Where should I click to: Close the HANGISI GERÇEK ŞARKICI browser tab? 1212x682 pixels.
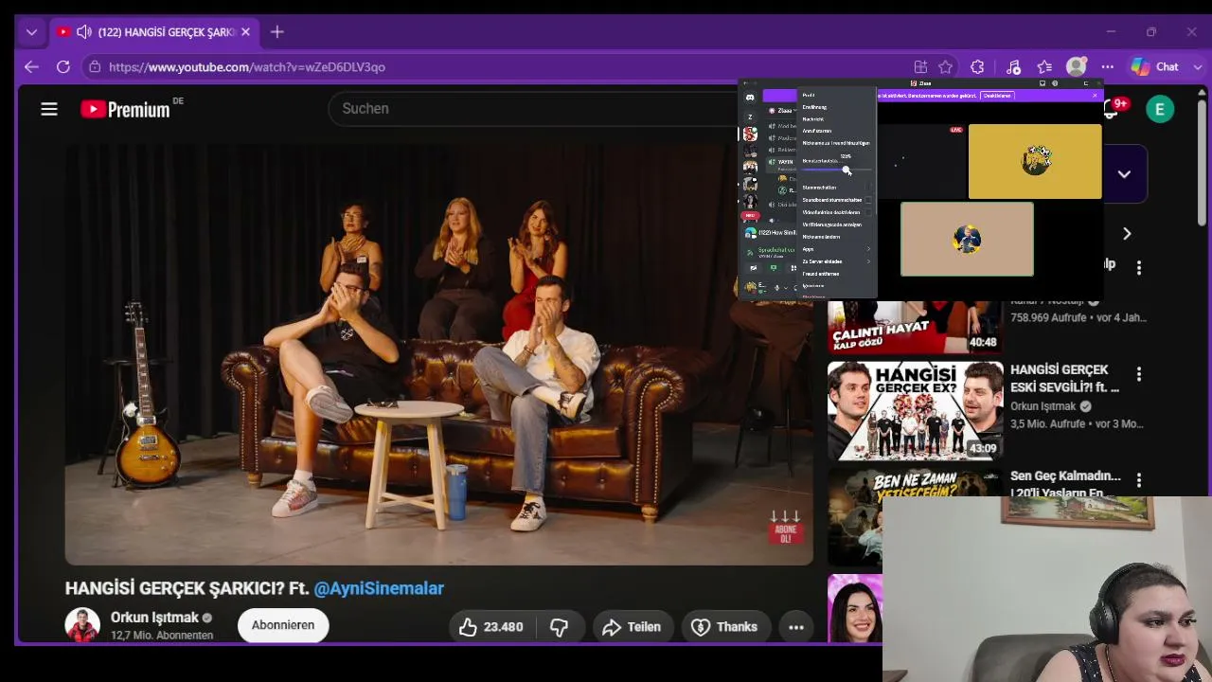click(245, 32)
